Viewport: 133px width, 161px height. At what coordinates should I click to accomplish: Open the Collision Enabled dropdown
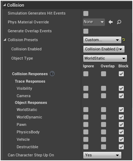[x=104, y=49]
